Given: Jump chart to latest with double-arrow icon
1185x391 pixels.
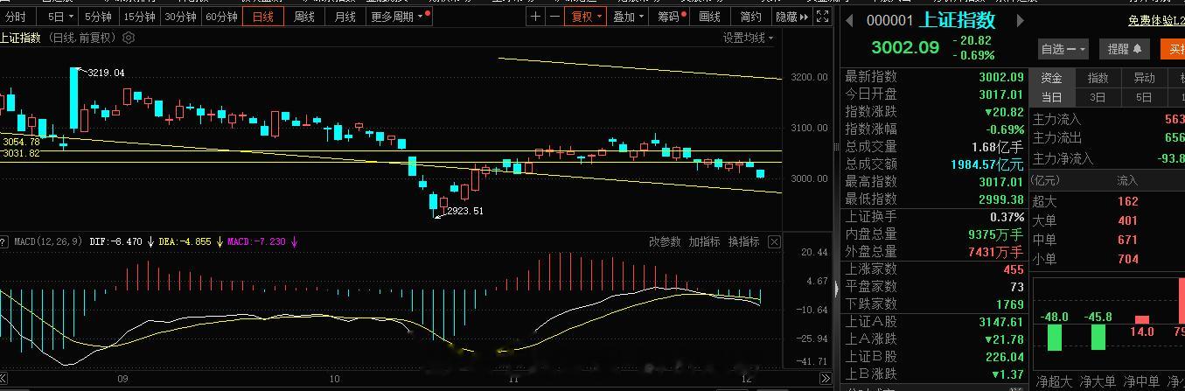Looking at the screenshot, I should [824, 379].
